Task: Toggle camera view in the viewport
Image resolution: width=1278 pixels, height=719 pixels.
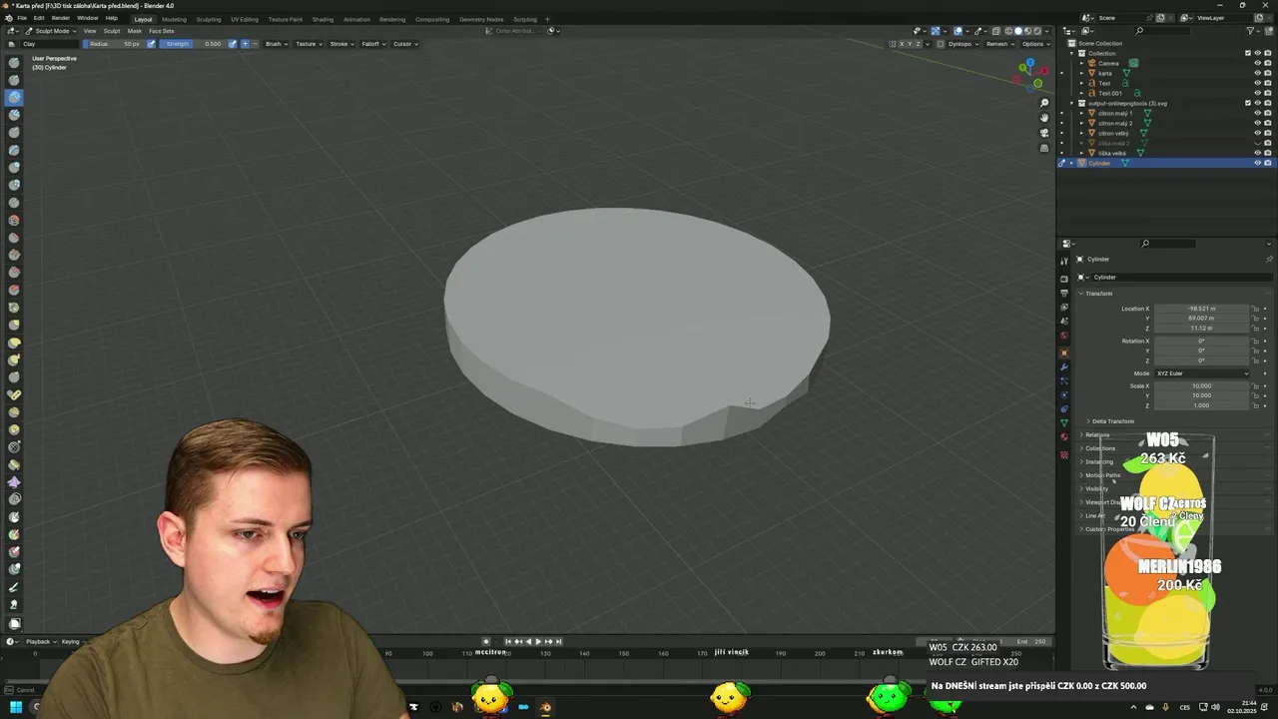Action: (1044, 133)
